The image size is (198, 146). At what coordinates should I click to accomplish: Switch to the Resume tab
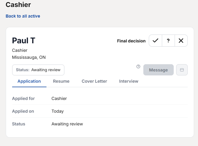tap(61, 81)
